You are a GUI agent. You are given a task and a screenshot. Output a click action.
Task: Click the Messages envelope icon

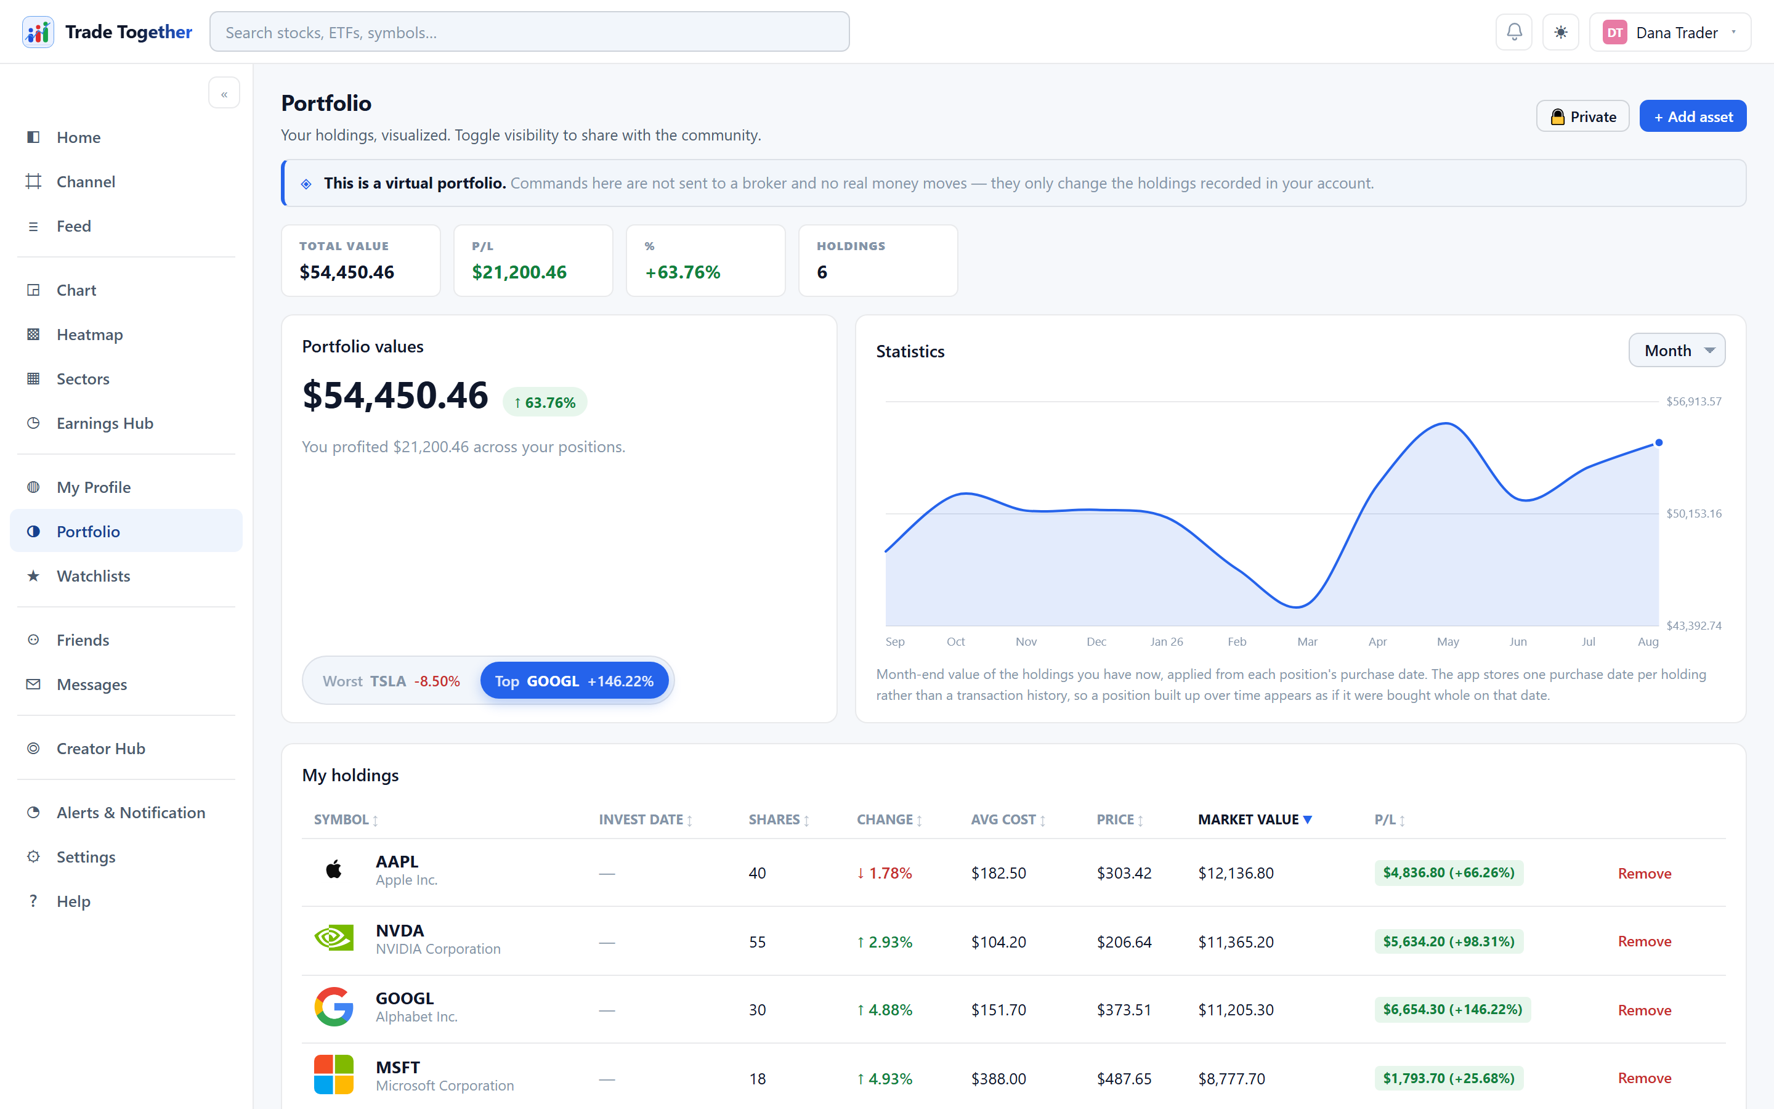tap(33, 684)
